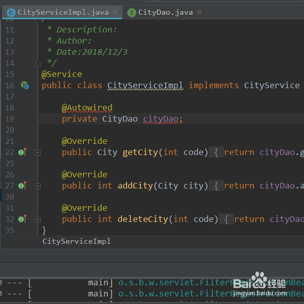Click the @Override annotation above deleteCity
The width and height of the screenshot is (304, 304).
point(84,208)
